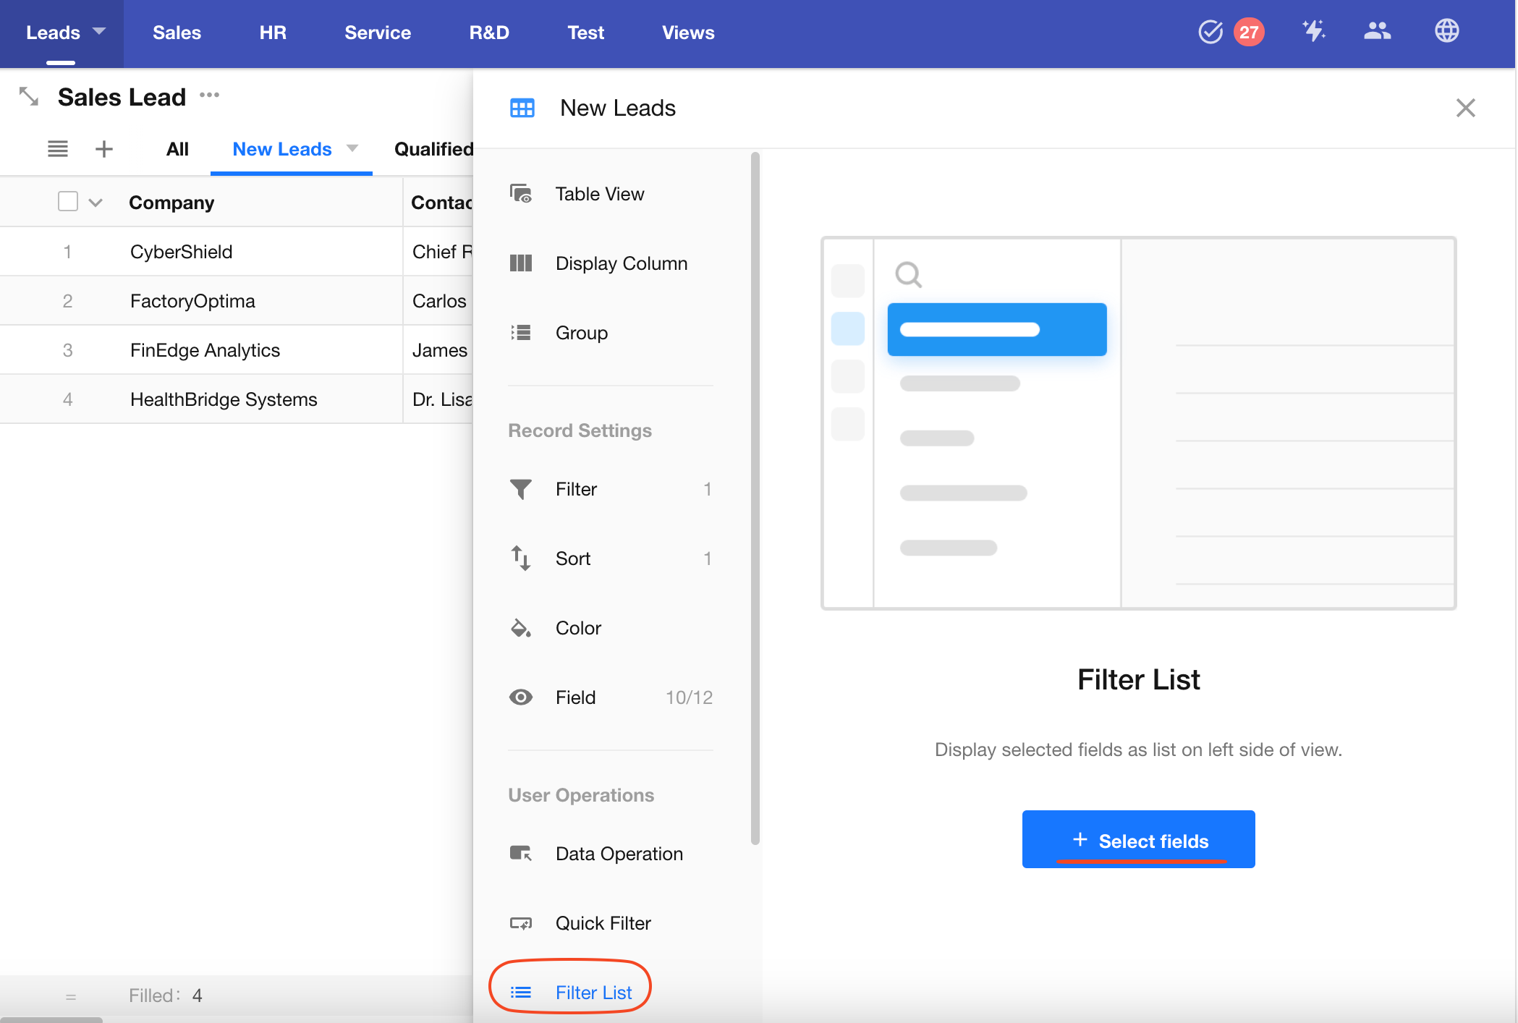Open New Leads view dropdown arrow

click(x=352, y=148)
